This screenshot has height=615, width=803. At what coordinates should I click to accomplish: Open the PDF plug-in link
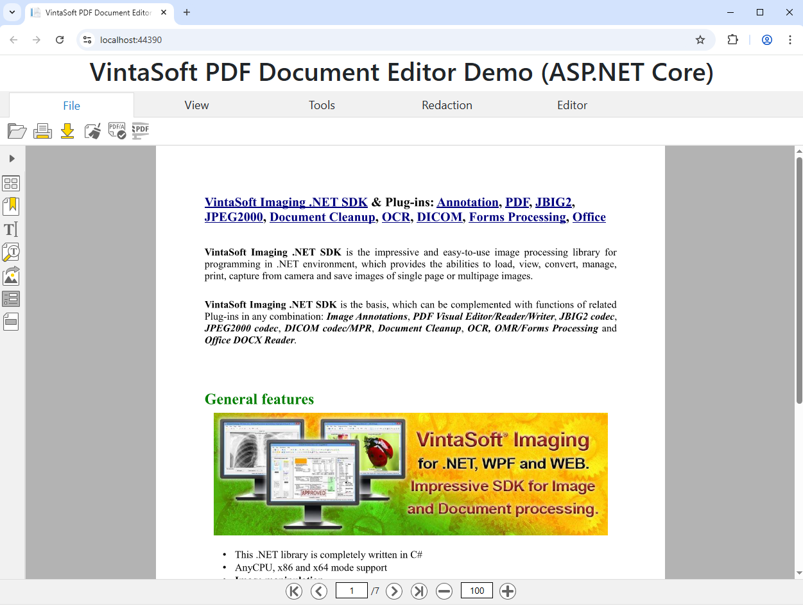point(517,202)
